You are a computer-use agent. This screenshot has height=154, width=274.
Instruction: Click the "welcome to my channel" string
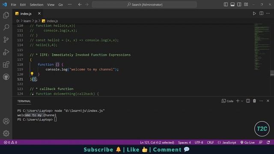point(92,69)
